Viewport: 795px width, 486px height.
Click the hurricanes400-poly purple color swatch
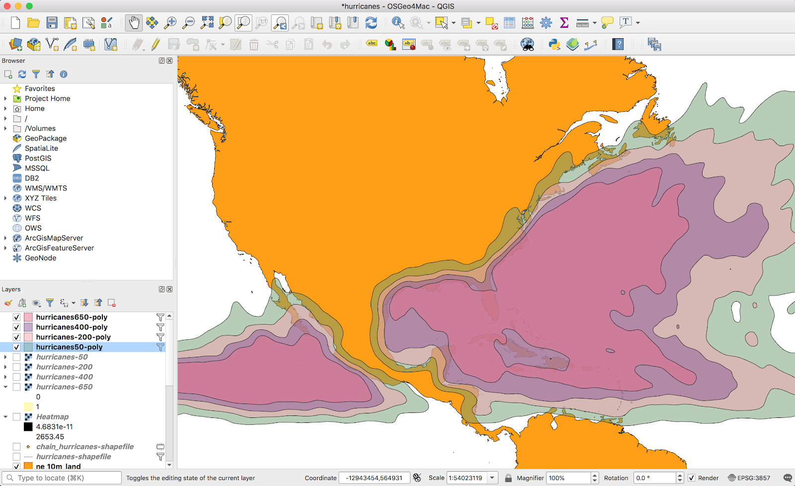click(x=28, y=327)
